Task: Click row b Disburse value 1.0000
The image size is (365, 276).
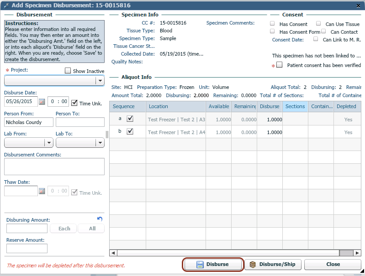Action: pyautogui.click(x=275, y=132)
